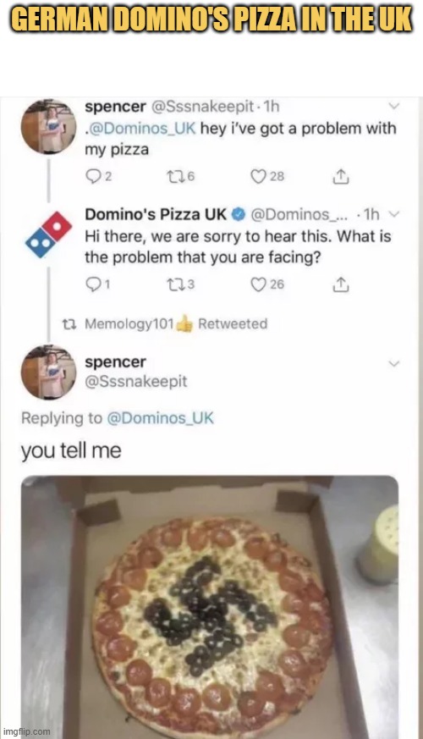Share the Domino's Pizza UK tweet
This screenshot has height=739, width=423.
pos(341,284)
